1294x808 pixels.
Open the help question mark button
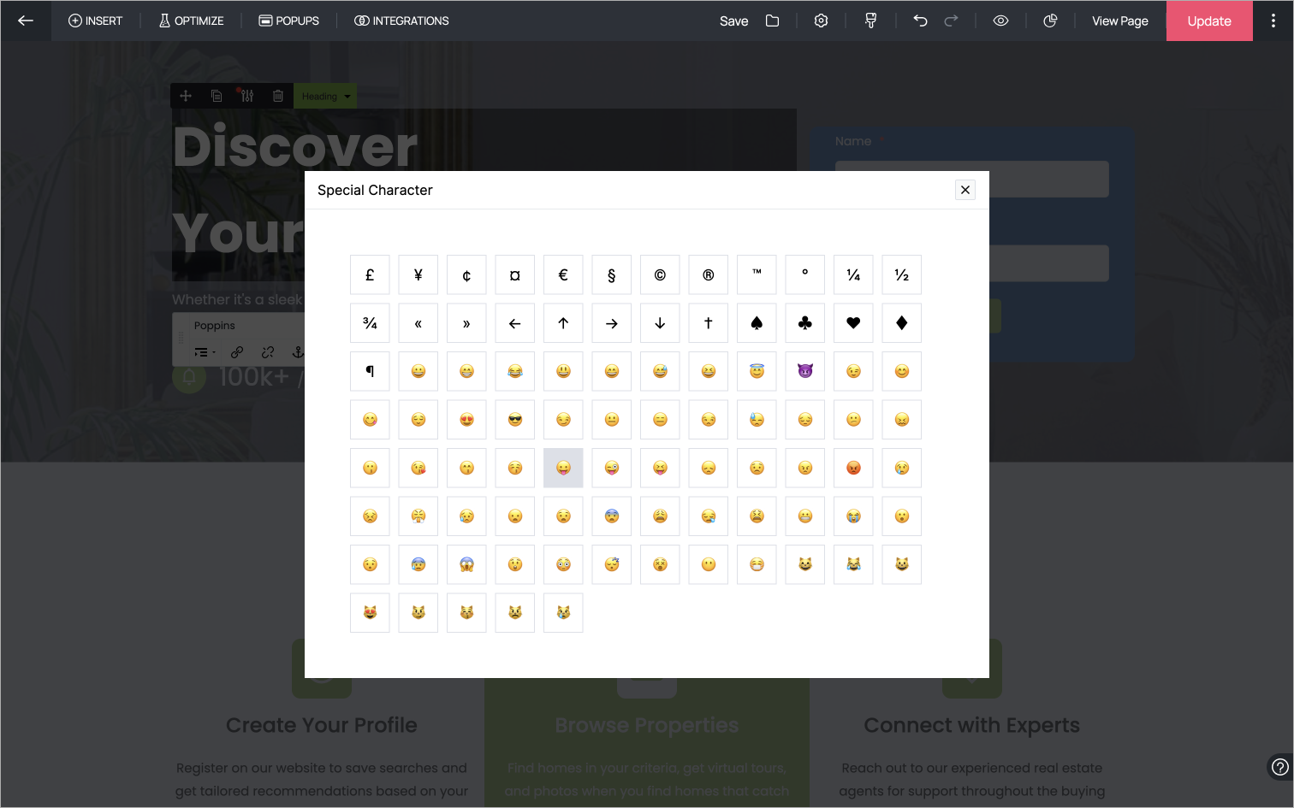(1279, 767)
